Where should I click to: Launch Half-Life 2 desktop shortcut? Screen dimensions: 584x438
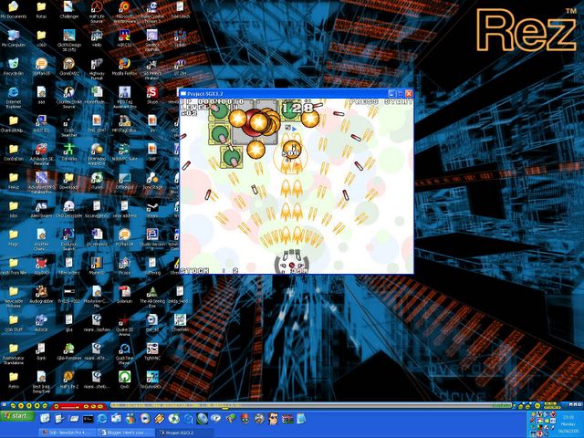[x=69, y=380]
